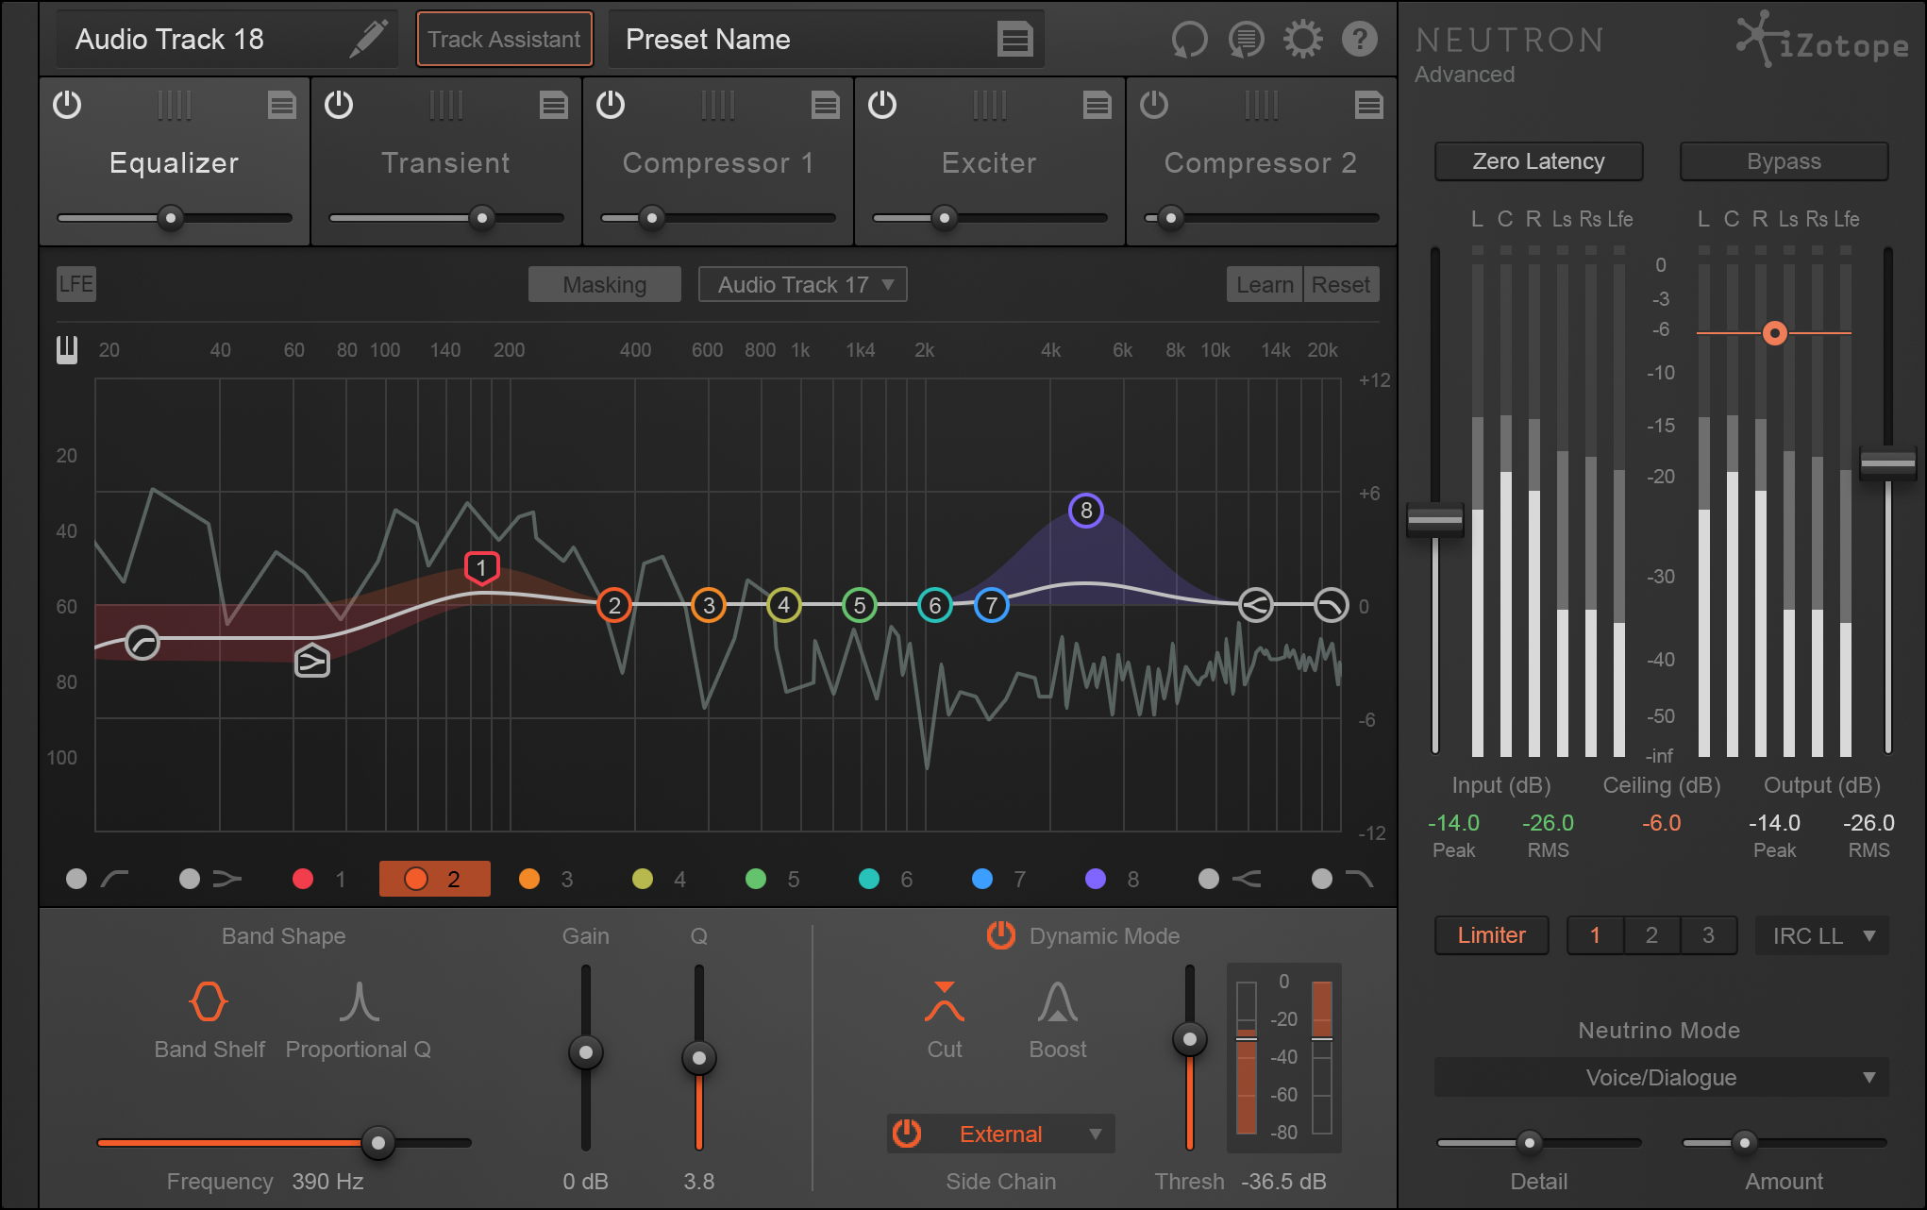Toggle the piano keyboard icon above the EQ graph

[67, 350]
